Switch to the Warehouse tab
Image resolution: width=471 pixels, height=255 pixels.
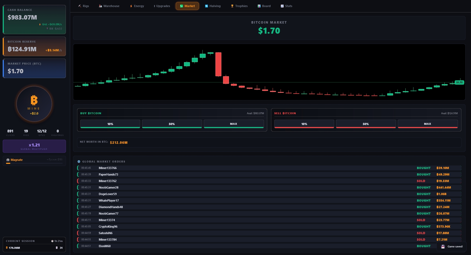point(109,6)
